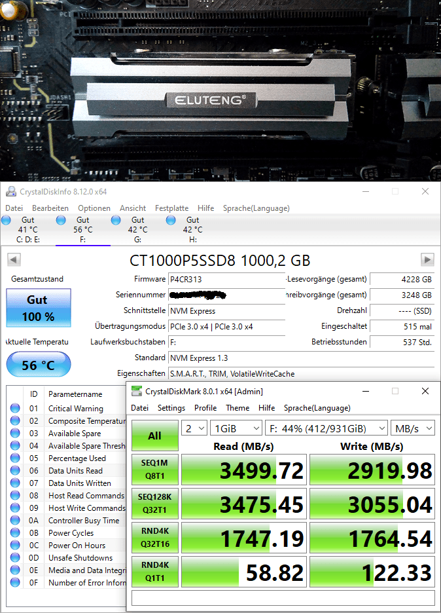The width and height of the screenshot is (441, 613).
Task: Open Datei menu in CrystalDiskInfo
Action: 14,208
